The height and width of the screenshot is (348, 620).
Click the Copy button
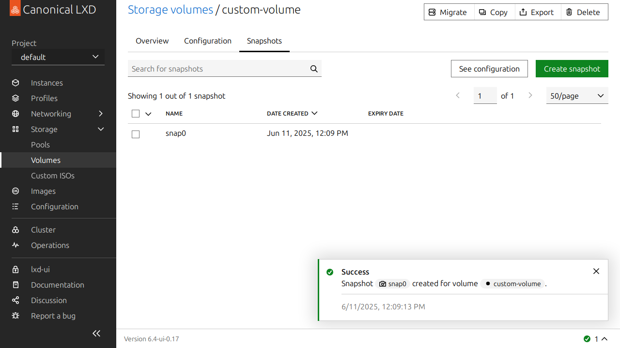(494, 12)
